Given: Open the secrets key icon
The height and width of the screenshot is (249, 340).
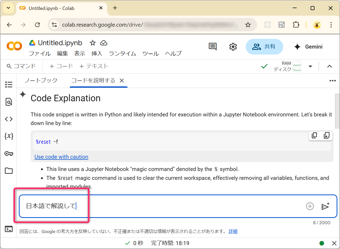Looking at the screenshot, I should (9, 153).
